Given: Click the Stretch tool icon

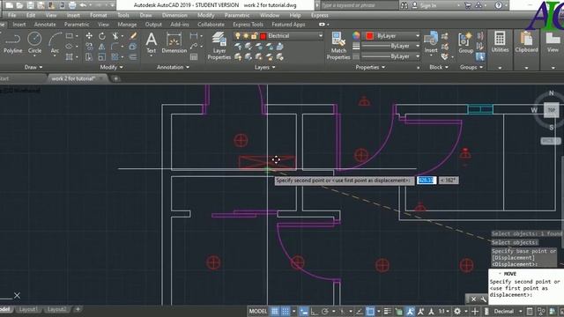Looking at the screenshot, I should point(89,56).
